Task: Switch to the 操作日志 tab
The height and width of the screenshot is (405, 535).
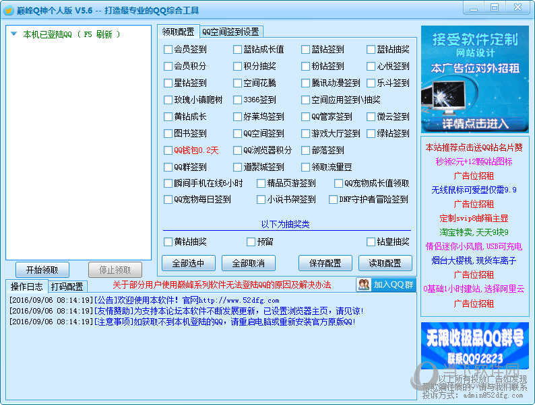Action: click(x=26, y=287)
